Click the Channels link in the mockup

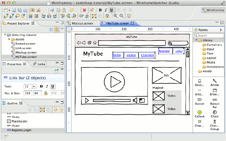coord(147,55)
